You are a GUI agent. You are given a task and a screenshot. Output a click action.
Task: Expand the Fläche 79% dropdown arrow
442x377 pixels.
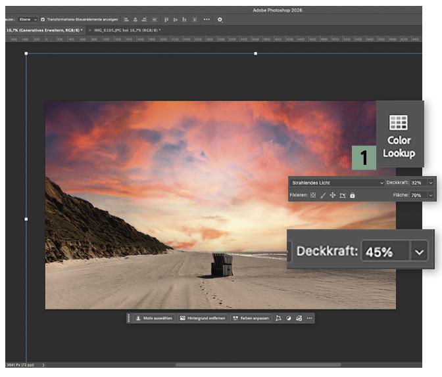tap(431, 195)
